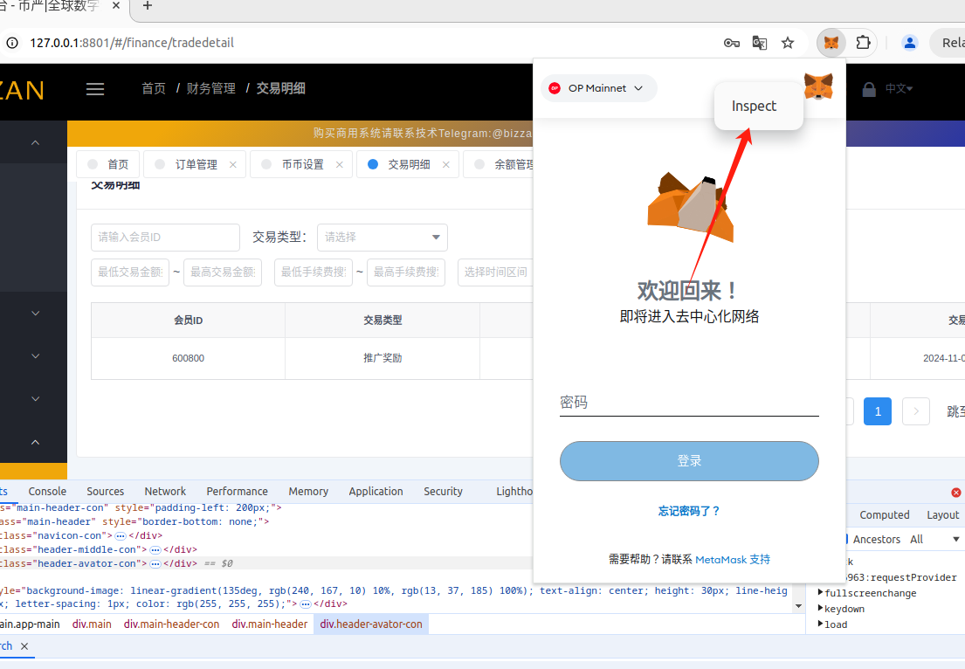The height and width of the screenshot is (669, 965).
Task: Open the Sources tab in DevTools
Action: [106, 491]
